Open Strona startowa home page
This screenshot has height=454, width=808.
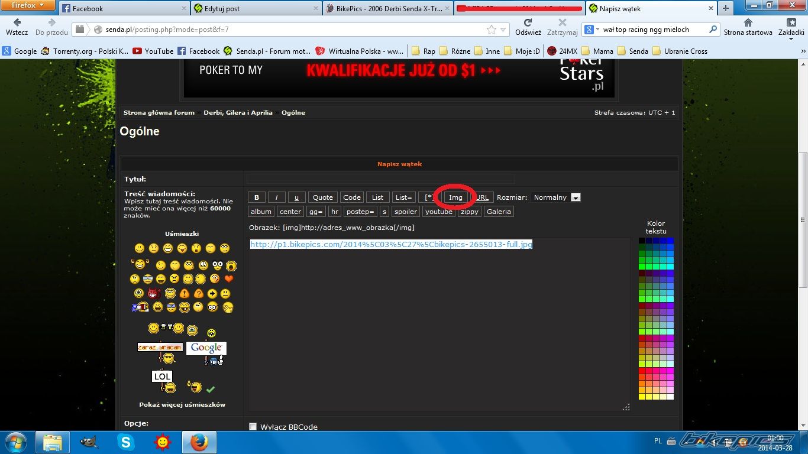click(748, 27)
